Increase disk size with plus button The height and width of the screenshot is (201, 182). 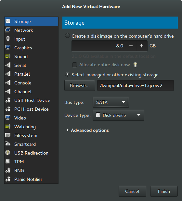click(142, 46)
